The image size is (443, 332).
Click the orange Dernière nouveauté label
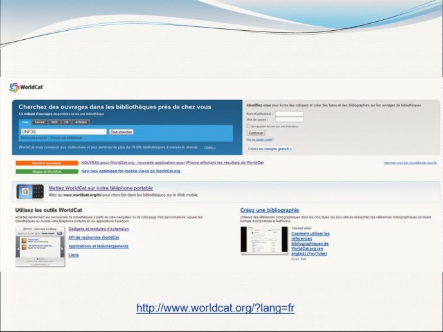pos(47,163)
